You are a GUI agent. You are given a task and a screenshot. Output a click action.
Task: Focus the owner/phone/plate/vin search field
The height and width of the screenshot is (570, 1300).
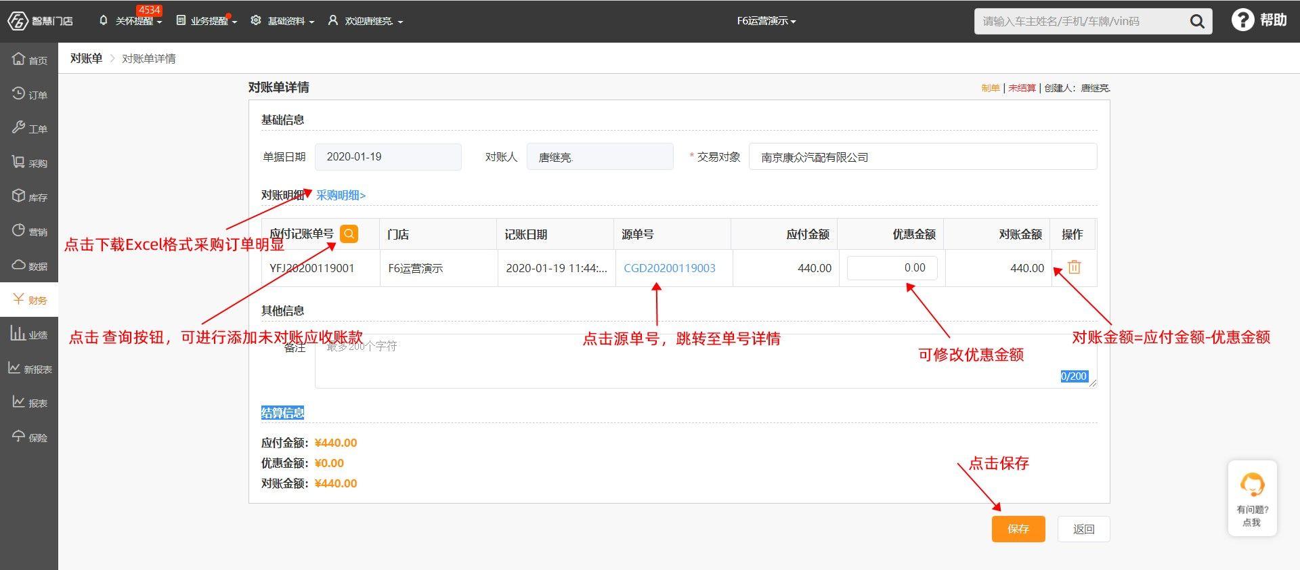(x=1081, y=21)
